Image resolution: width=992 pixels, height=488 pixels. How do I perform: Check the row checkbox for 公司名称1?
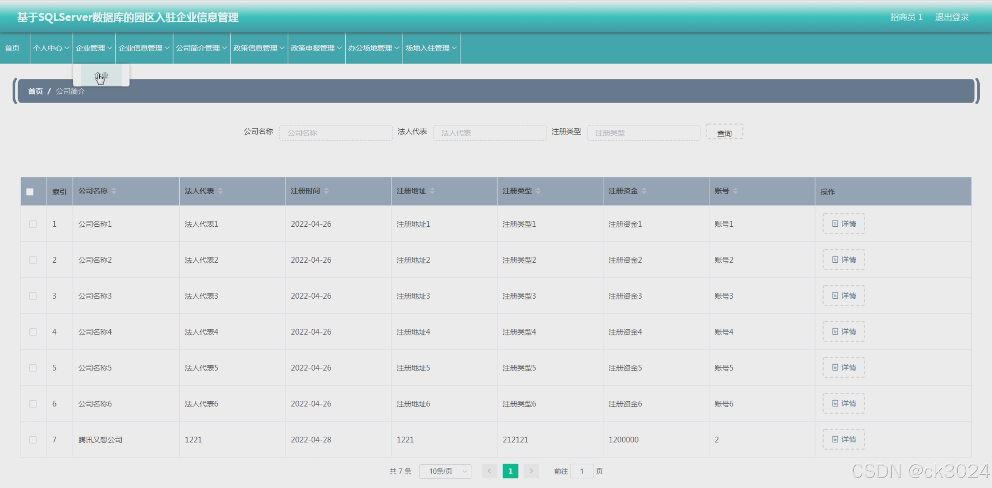[x=33, y=224]
